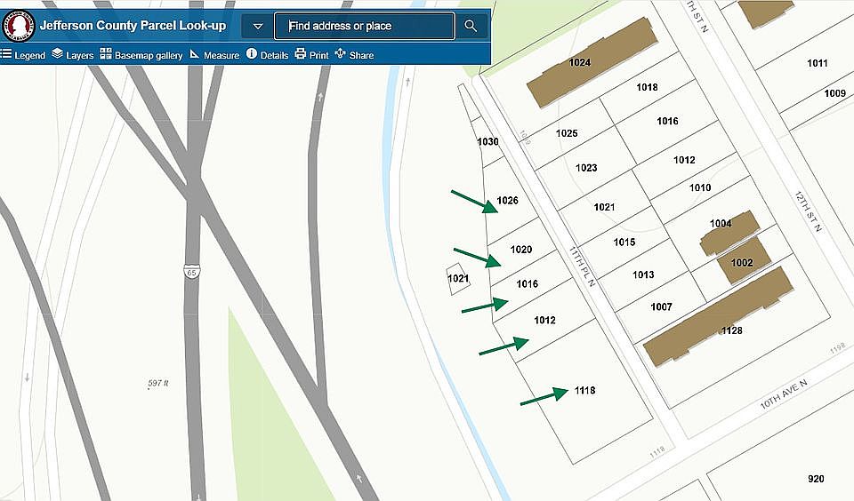Select parcel 1024 on the map

click(579, 62)
